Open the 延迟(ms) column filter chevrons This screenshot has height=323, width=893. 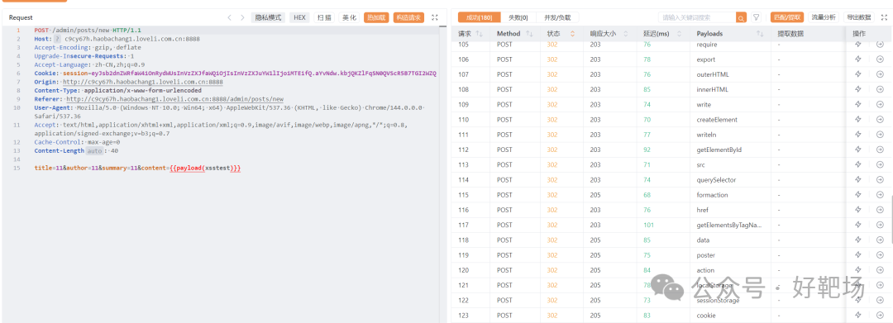coord(679,34)
